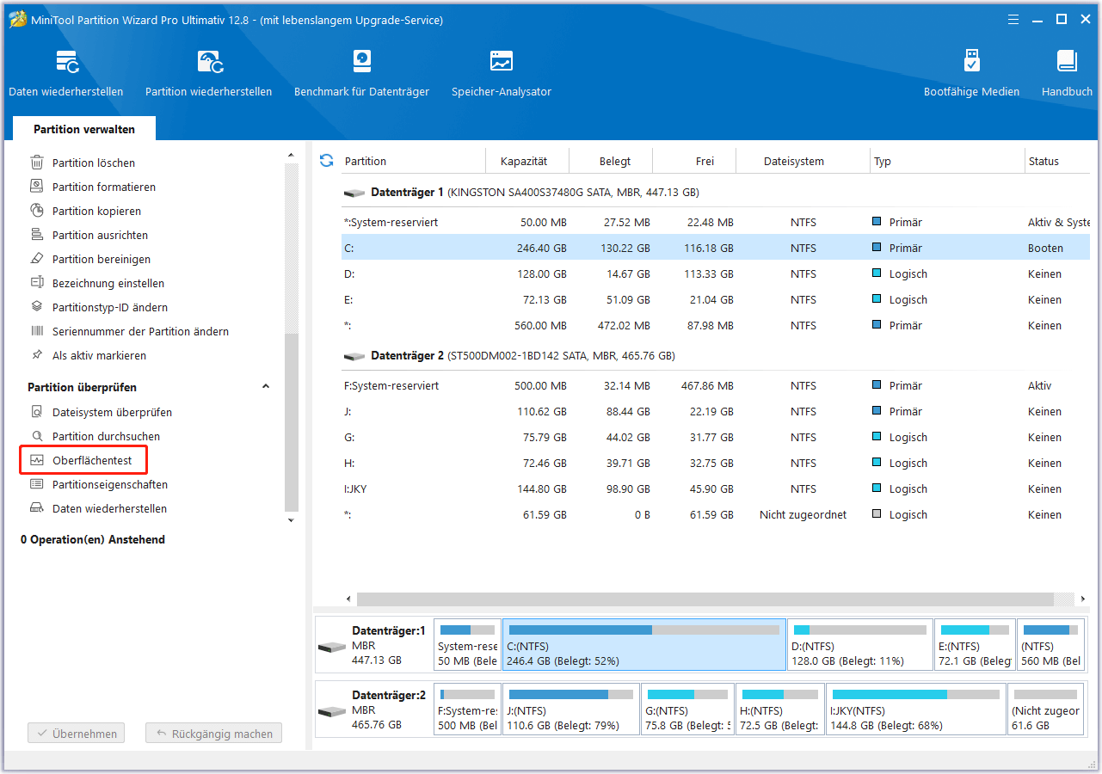Select the 560.00 MB unnamed partition row
The image size is (1102, 774).
coord(715,325)
